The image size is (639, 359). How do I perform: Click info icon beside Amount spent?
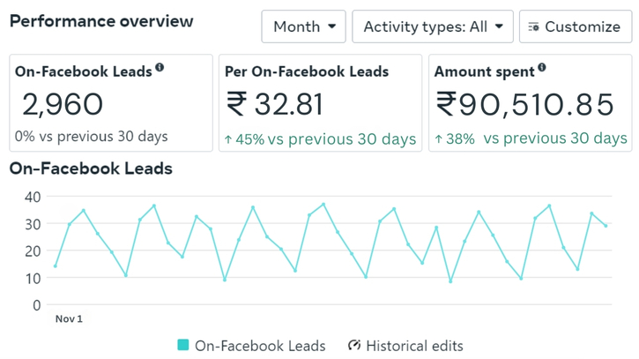[542, 68]
